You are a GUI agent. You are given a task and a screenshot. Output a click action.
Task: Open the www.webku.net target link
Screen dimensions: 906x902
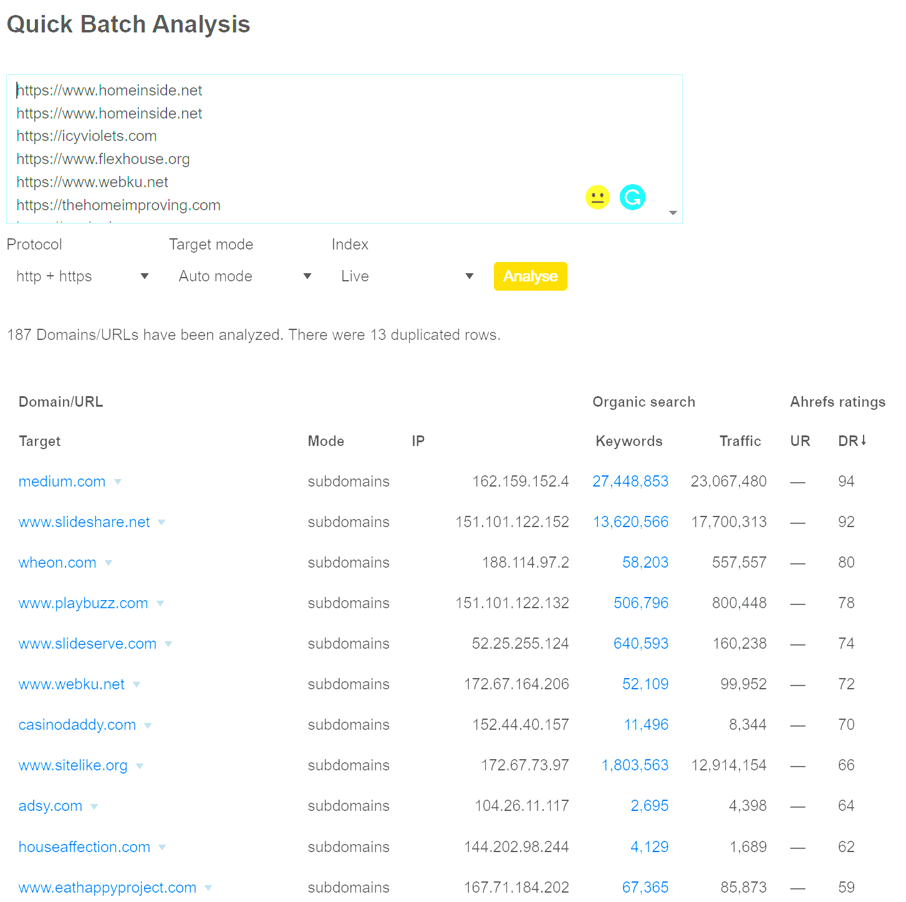(72, 684)
